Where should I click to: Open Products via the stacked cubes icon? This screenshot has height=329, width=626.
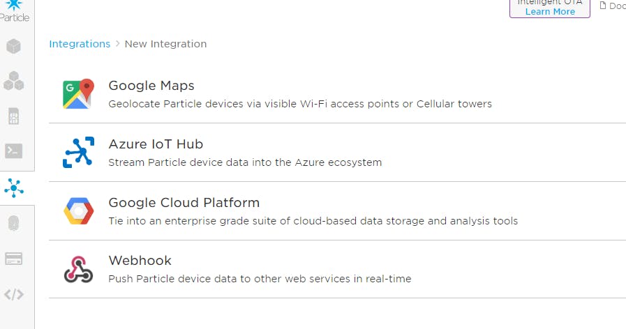14,82
